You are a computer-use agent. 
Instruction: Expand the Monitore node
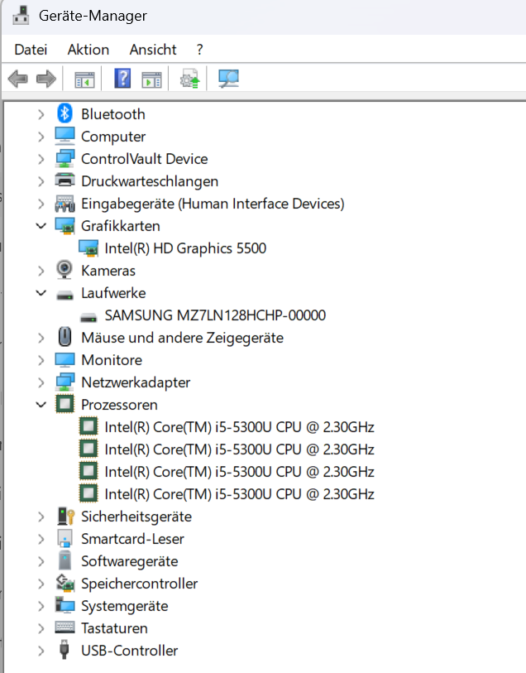[x=41, y=360]
